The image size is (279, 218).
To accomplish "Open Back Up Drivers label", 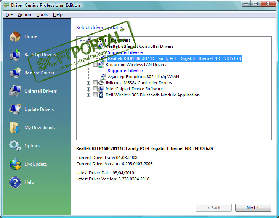I will (40, 55).
